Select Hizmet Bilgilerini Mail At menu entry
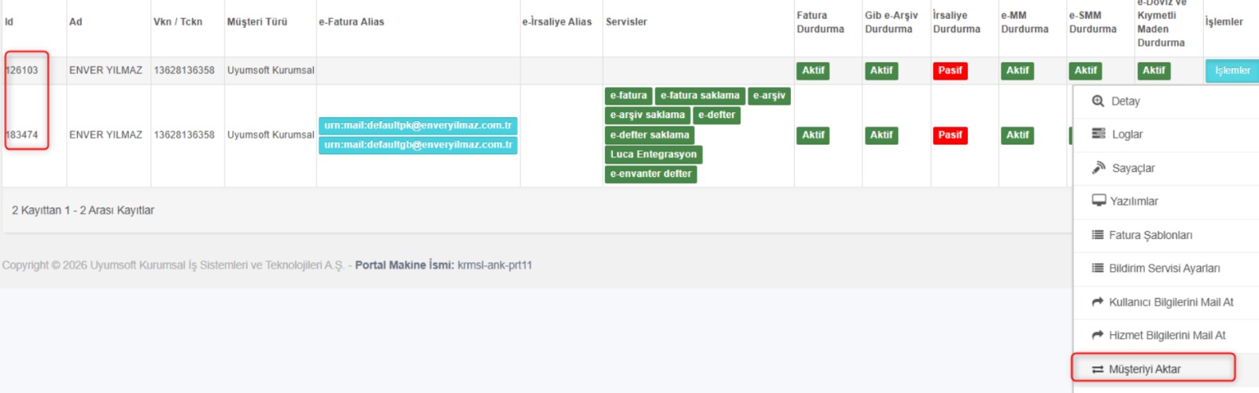Screen dimensions: 1259x393 (x=1167, y=336)
